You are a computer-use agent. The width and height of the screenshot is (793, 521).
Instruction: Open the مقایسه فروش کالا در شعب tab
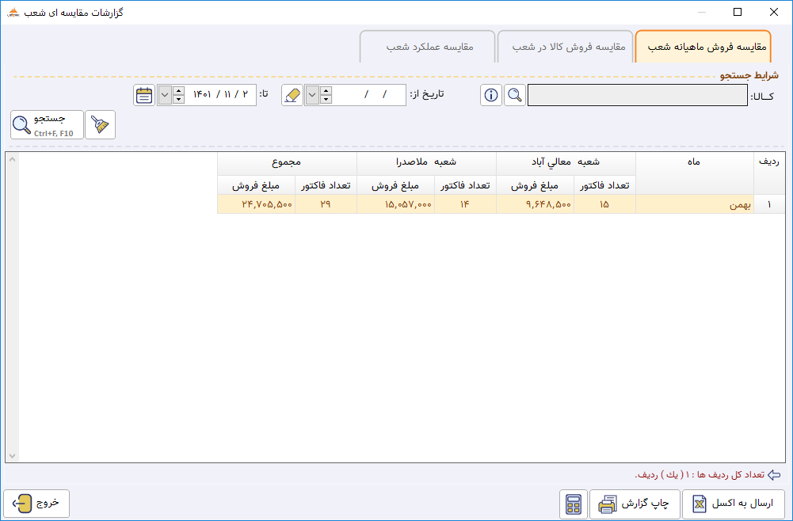point(566,47)
